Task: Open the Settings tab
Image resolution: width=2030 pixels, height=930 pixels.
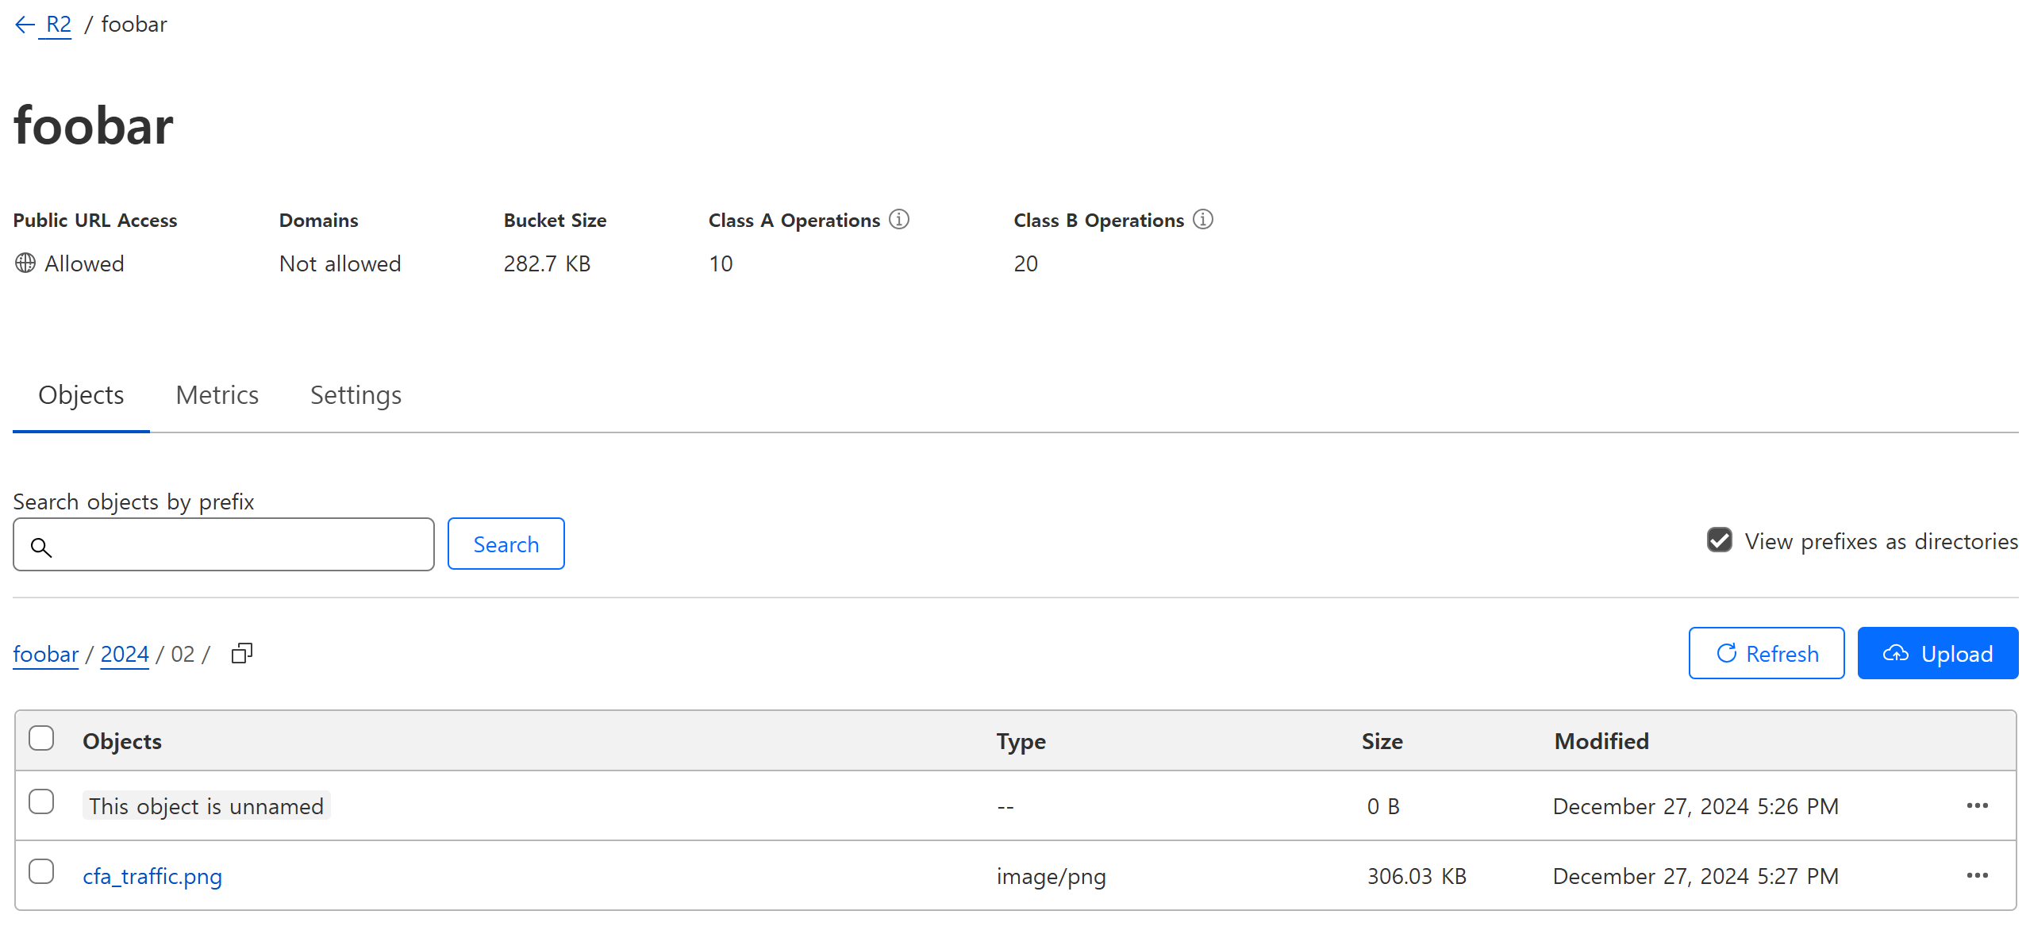Action: 356,395
